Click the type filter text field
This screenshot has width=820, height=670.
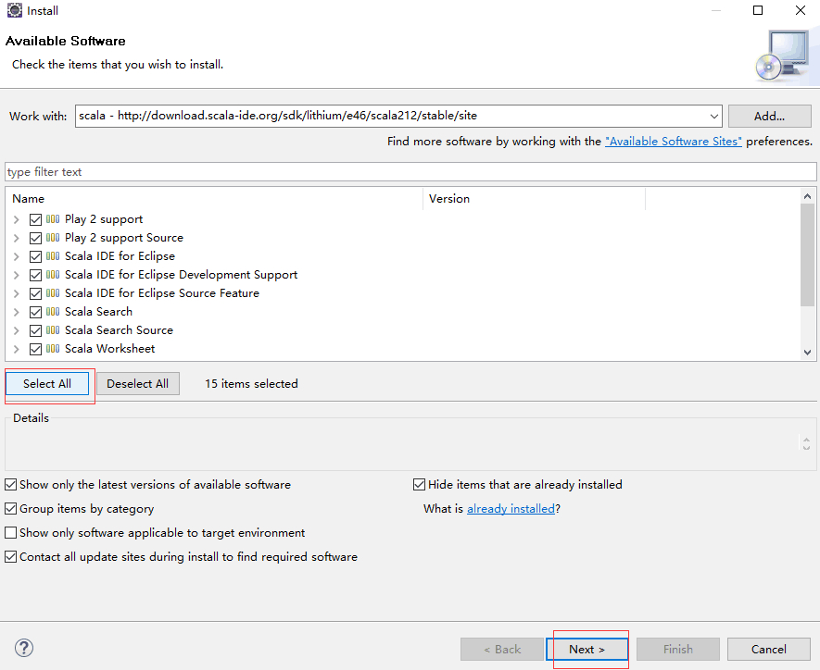click(410, 172)
